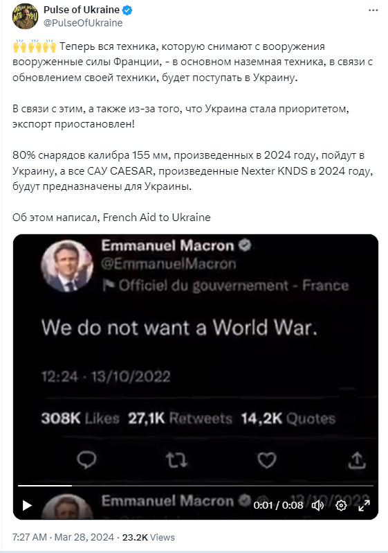388x553 pixels.
Task: Click the 'We do not want a World War' text
Action: tap(179, 328)
